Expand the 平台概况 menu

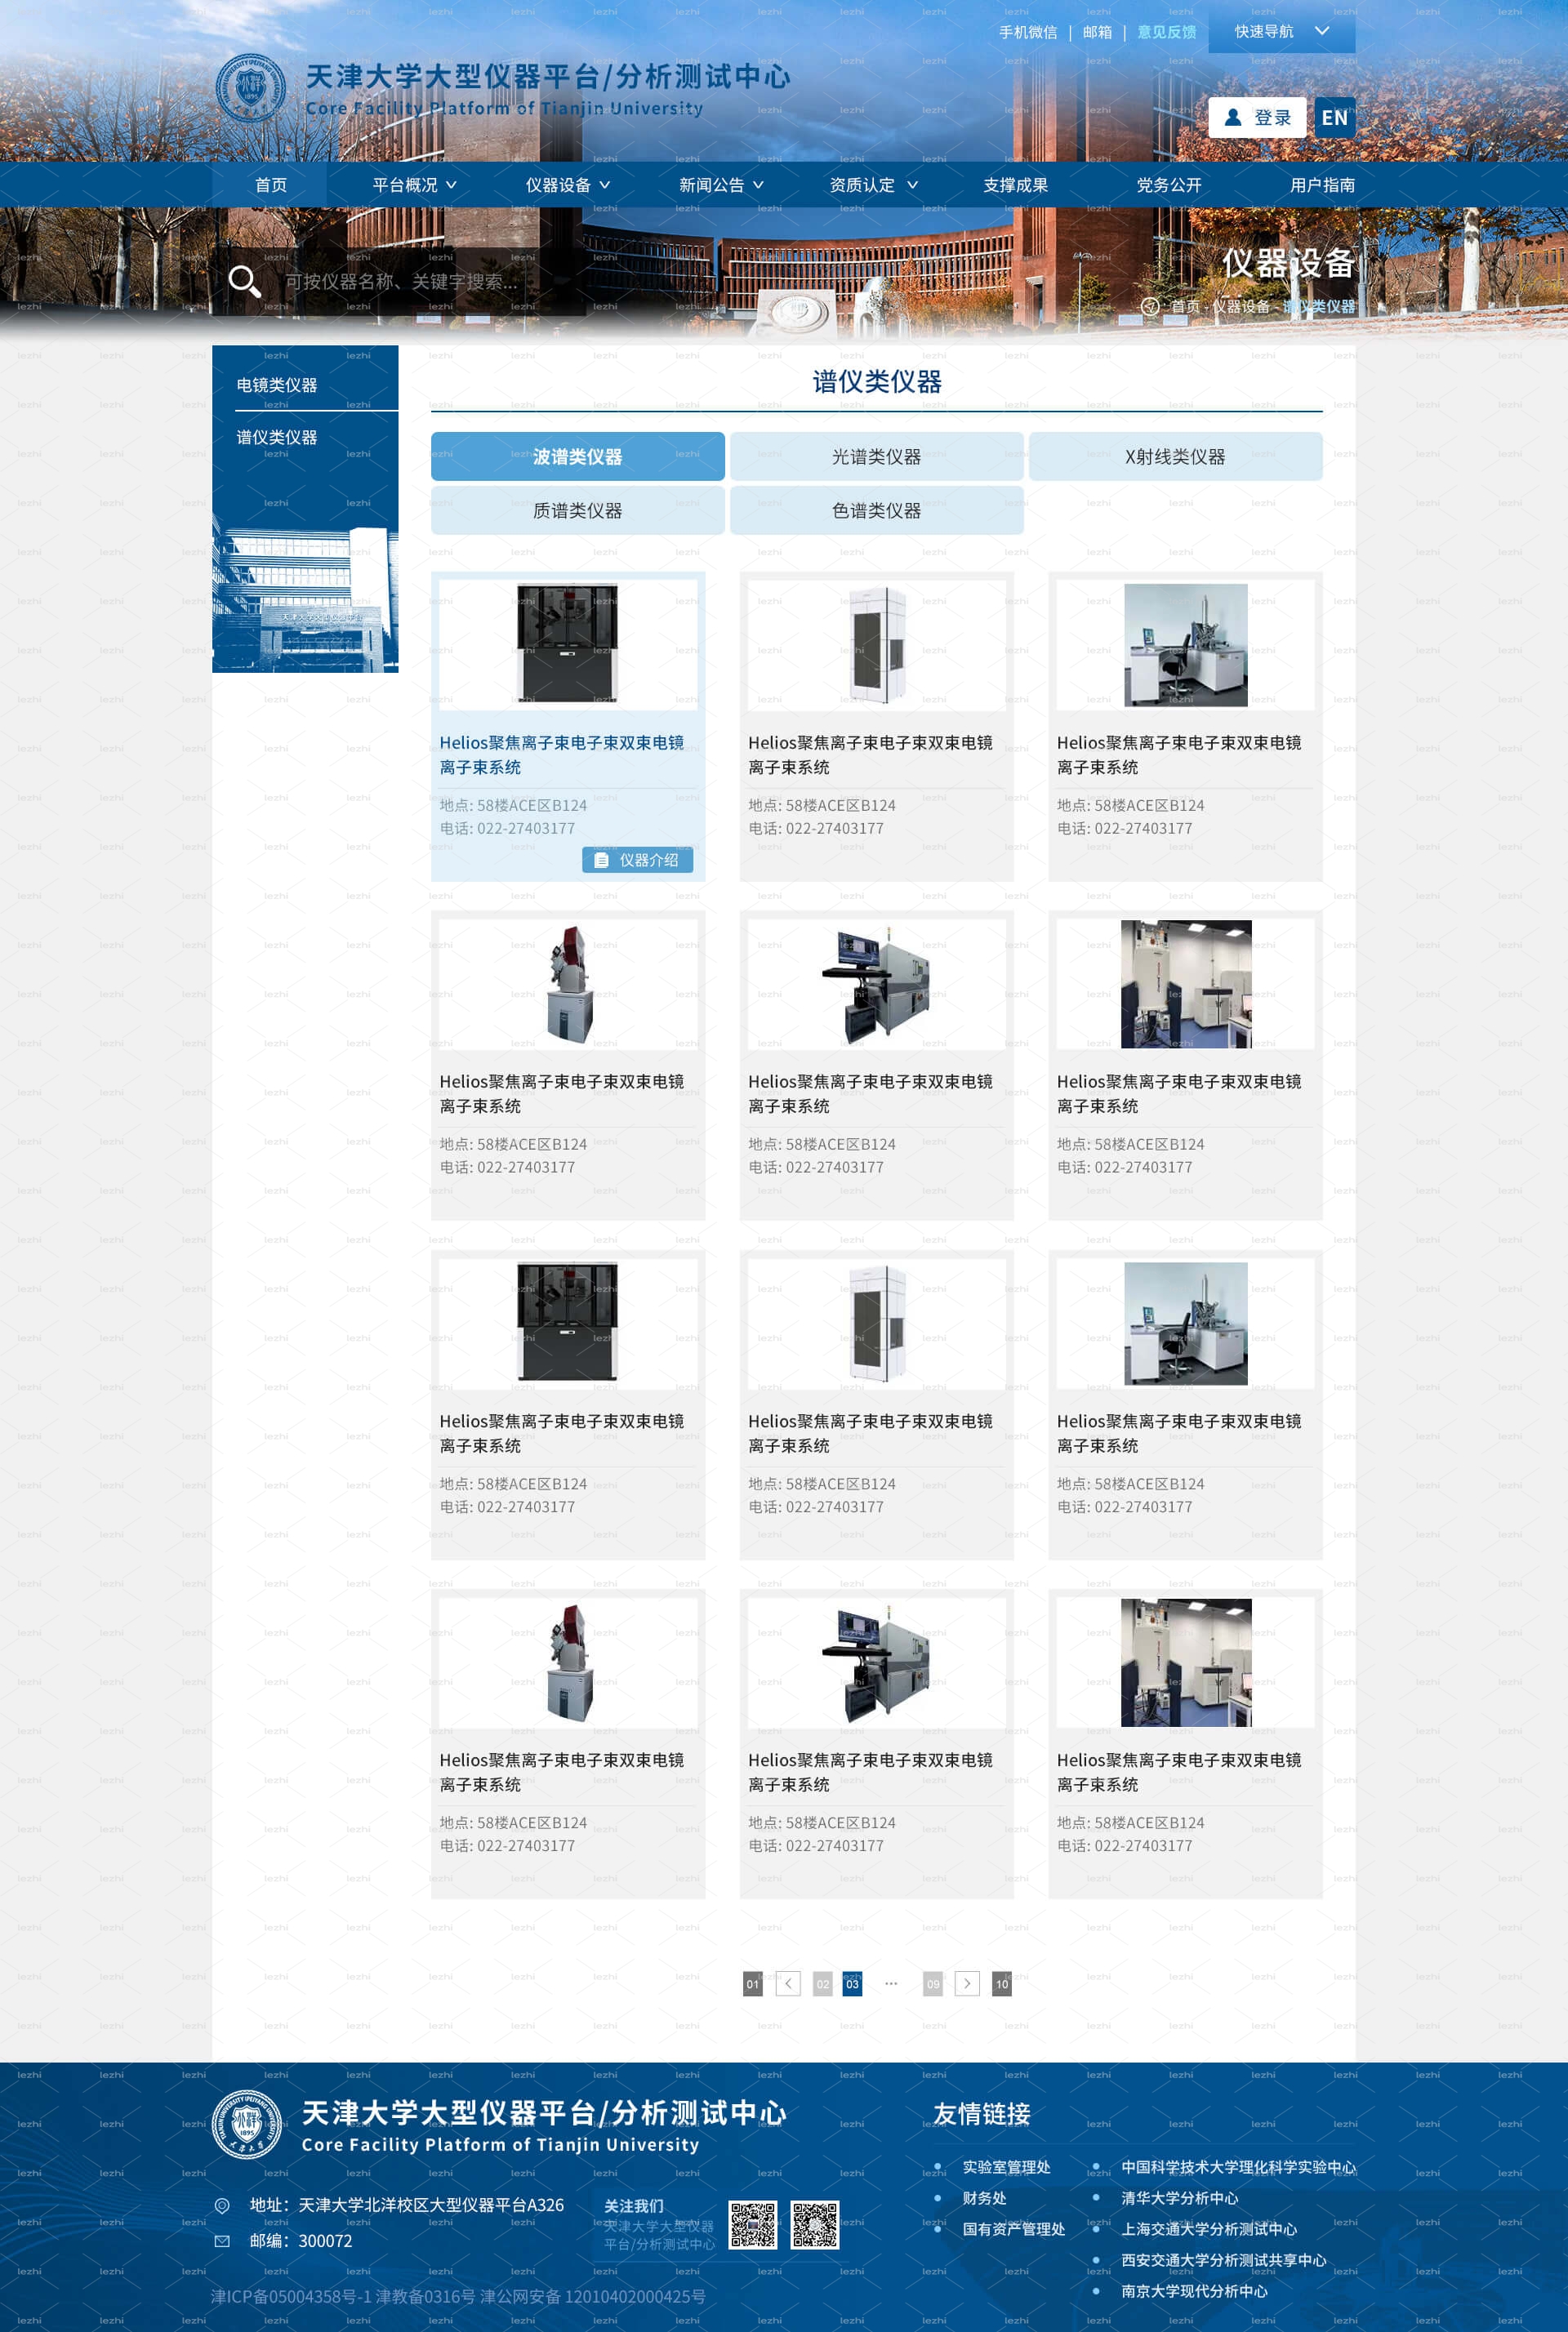[x=414, y=185]
